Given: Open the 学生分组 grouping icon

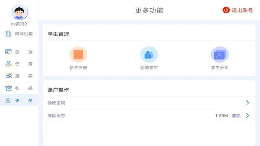Looking at the screenshot, I should [x=220, y=54].
